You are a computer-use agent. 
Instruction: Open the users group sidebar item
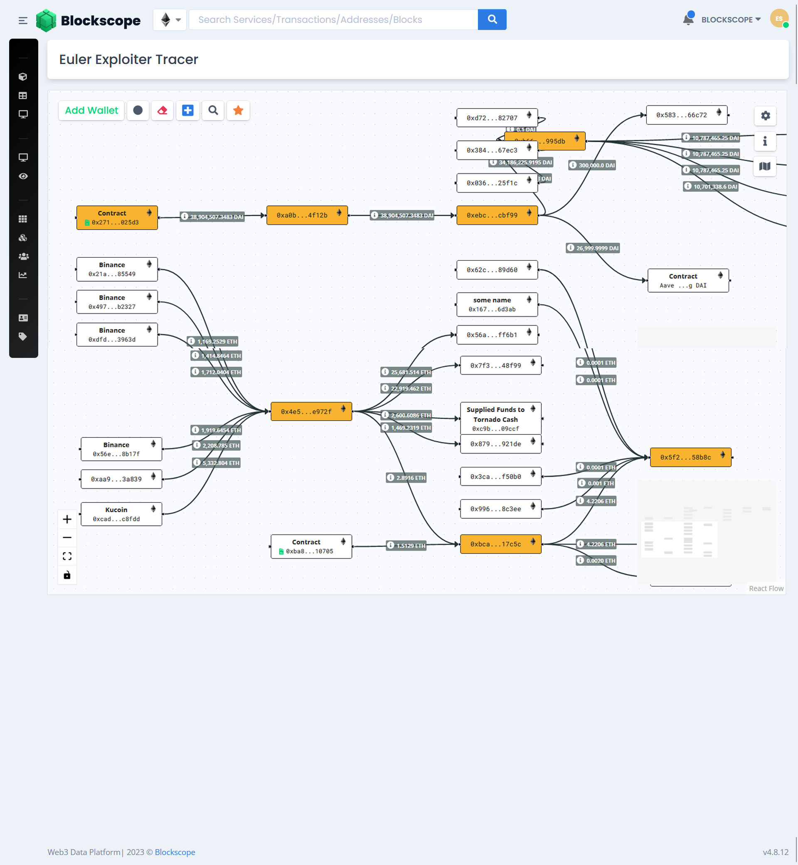point(23,256)
